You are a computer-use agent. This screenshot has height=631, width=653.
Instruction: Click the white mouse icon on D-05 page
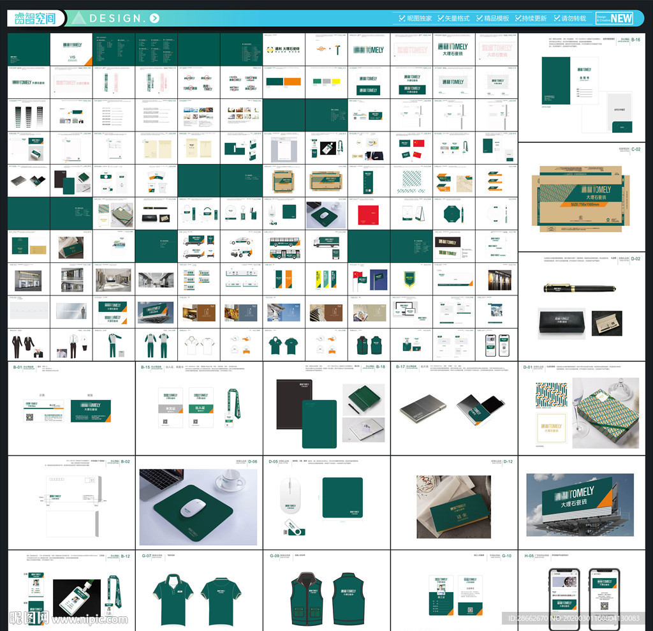(290, 498)
